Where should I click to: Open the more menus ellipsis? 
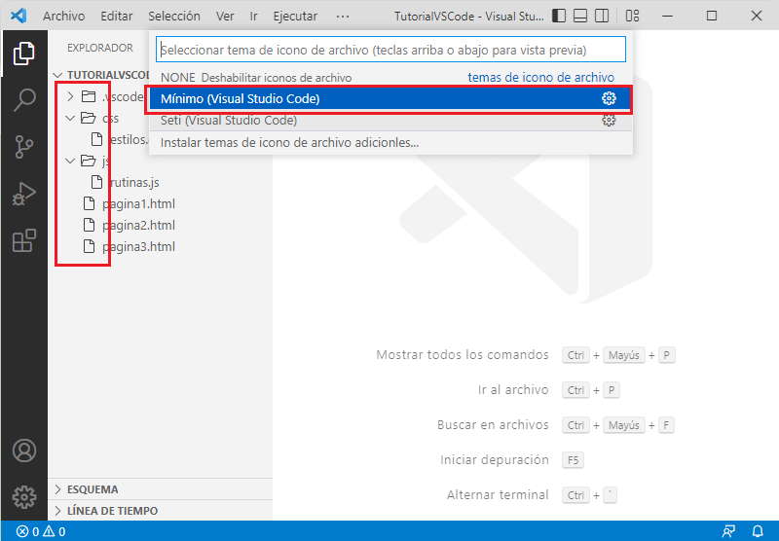point(343,16)
